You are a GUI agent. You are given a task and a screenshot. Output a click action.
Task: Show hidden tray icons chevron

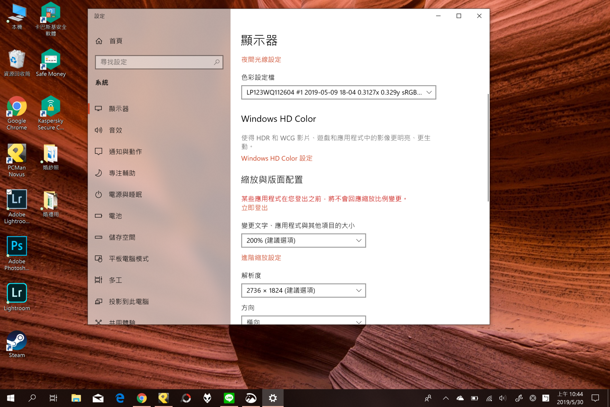coord(446,398)
